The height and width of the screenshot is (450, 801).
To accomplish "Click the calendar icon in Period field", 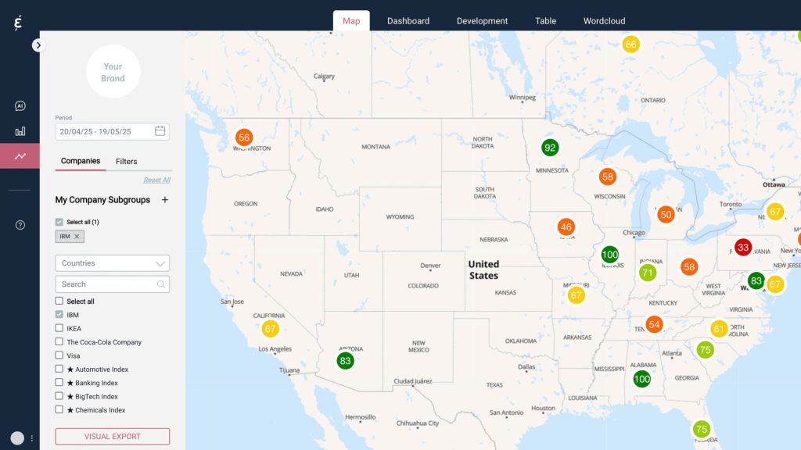I will point(160,131).
